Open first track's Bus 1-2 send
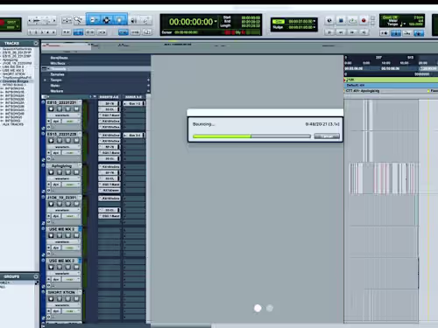This screenshot has width=438, height=328. coord(134,103)
